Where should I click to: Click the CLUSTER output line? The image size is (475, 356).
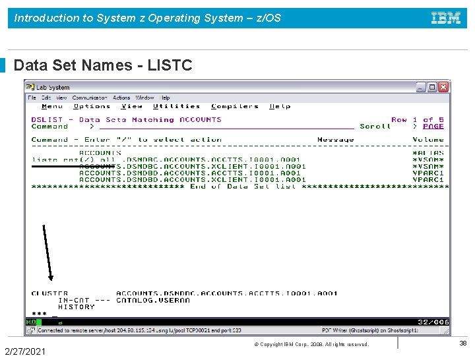pyautogui.click(x=184, y=293)
